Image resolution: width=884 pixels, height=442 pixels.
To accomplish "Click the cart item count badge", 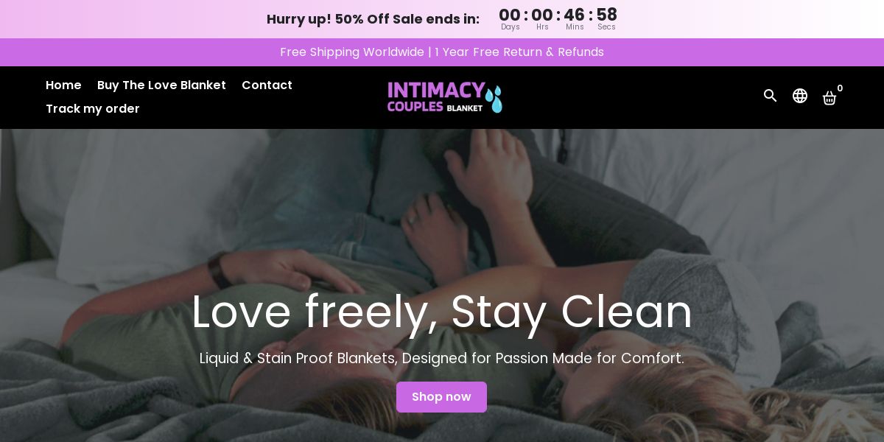I will (x=840, y=88).
